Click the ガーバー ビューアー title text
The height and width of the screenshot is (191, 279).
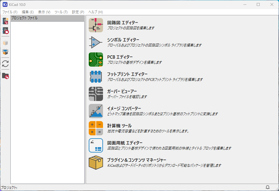pyautogui.click(x=122, y=92)
